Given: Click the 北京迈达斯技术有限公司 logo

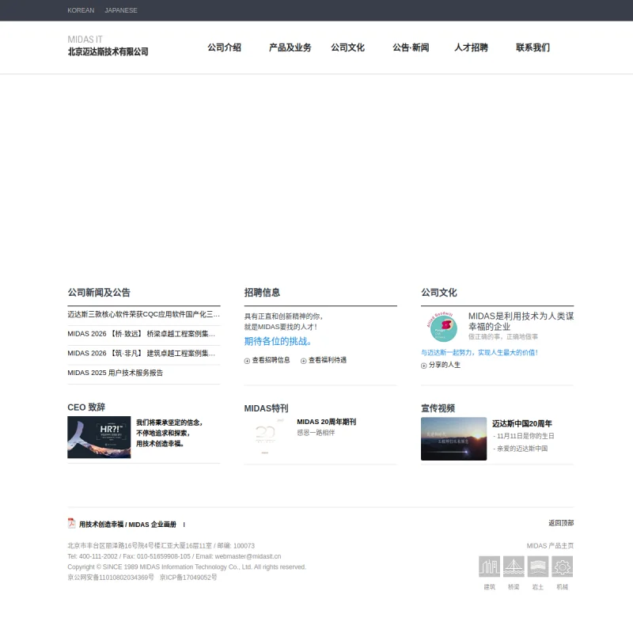Looking at the screenshot, I should pos(108,46).
